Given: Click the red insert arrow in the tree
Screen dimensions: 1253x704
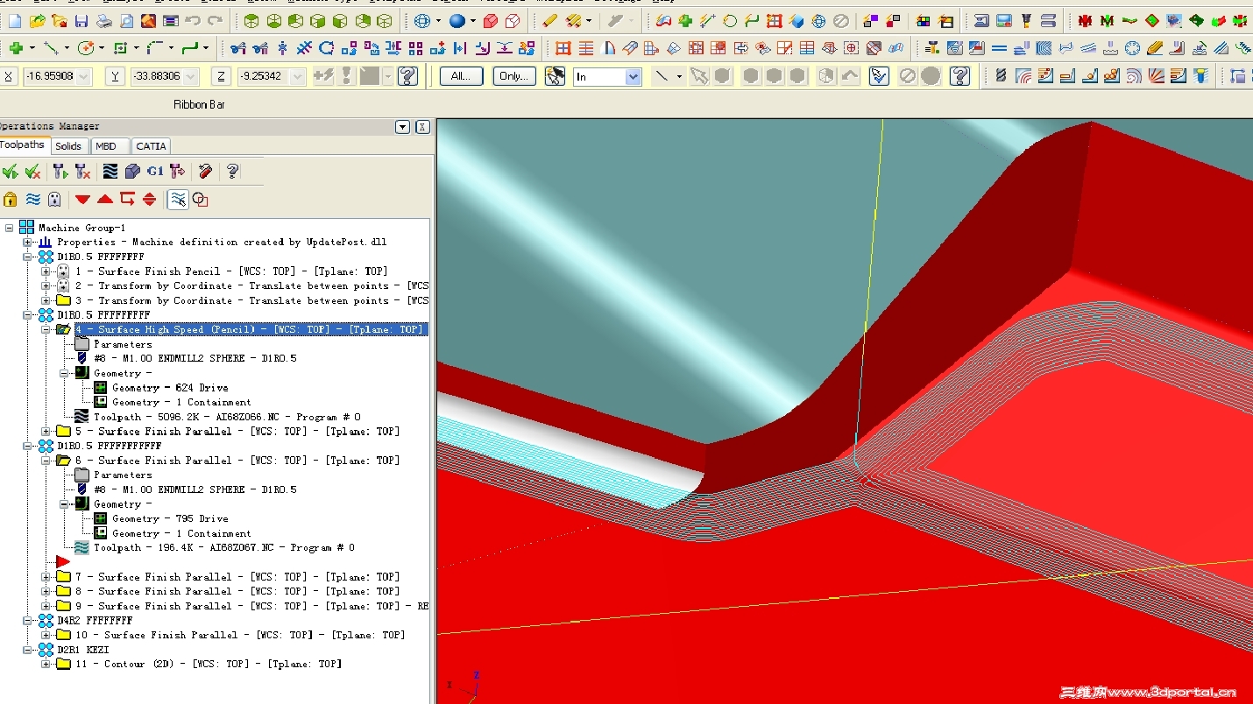Looking at the screenshot, I should pos(63,561).
